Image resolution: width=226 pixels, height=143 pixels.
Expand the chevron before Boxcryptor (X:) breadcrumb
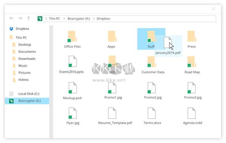tap(64, 18)
